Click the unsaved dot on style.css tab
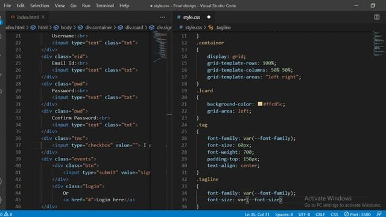The image size is (386, 217). coord(209,17)
